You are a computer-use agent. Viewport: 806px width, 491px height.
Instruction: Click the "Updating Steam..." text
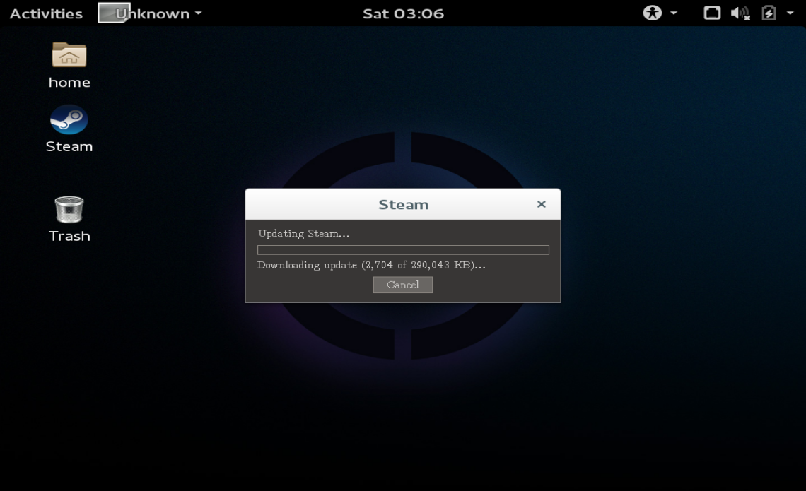[303, 234]
